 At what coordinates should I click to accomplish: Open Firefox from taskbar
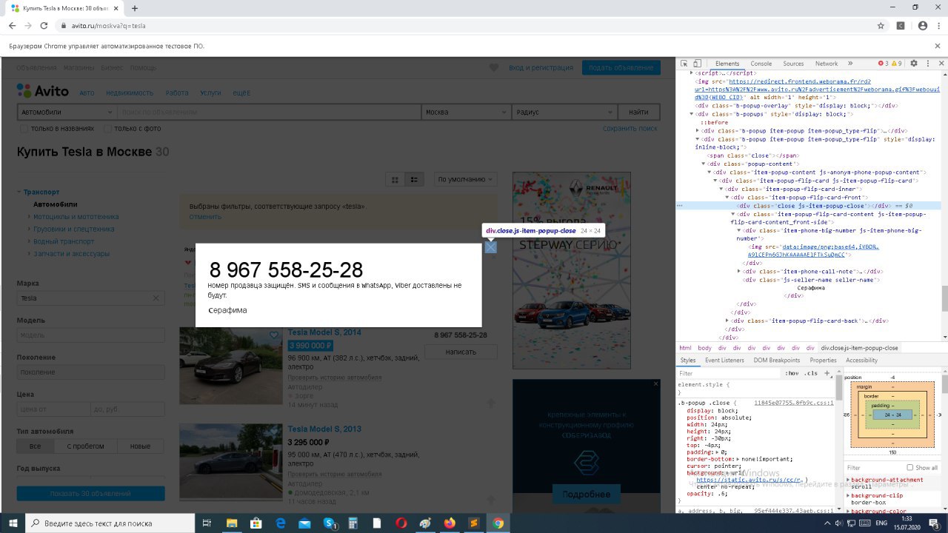(450, 523)
